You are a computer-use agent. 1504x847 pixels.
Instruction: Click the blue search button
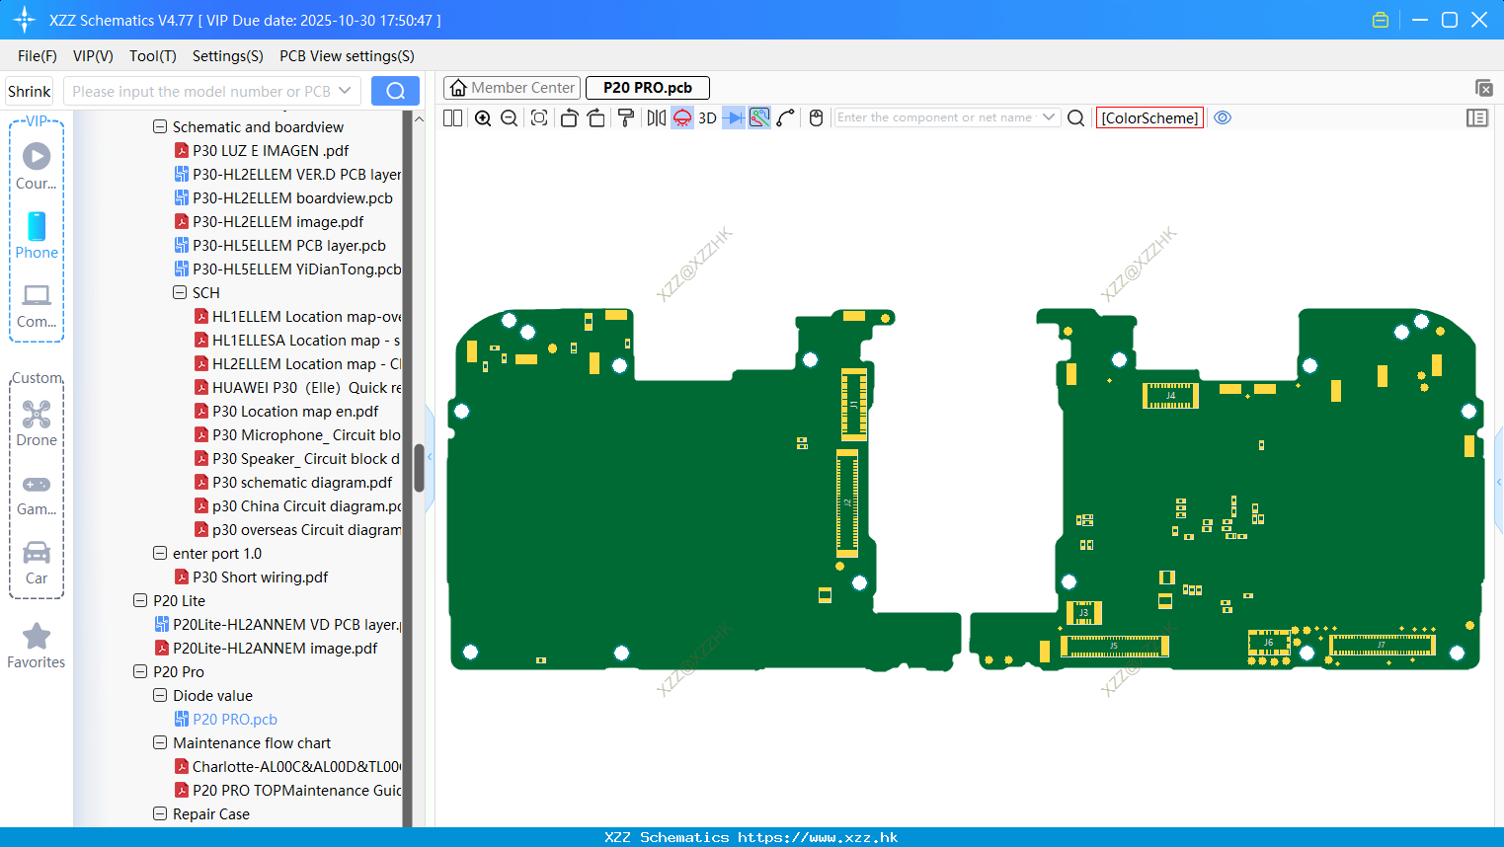395,91
